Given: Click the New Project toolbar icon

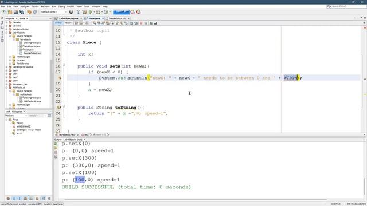Looking at the screenshot, I should point(10,12).
